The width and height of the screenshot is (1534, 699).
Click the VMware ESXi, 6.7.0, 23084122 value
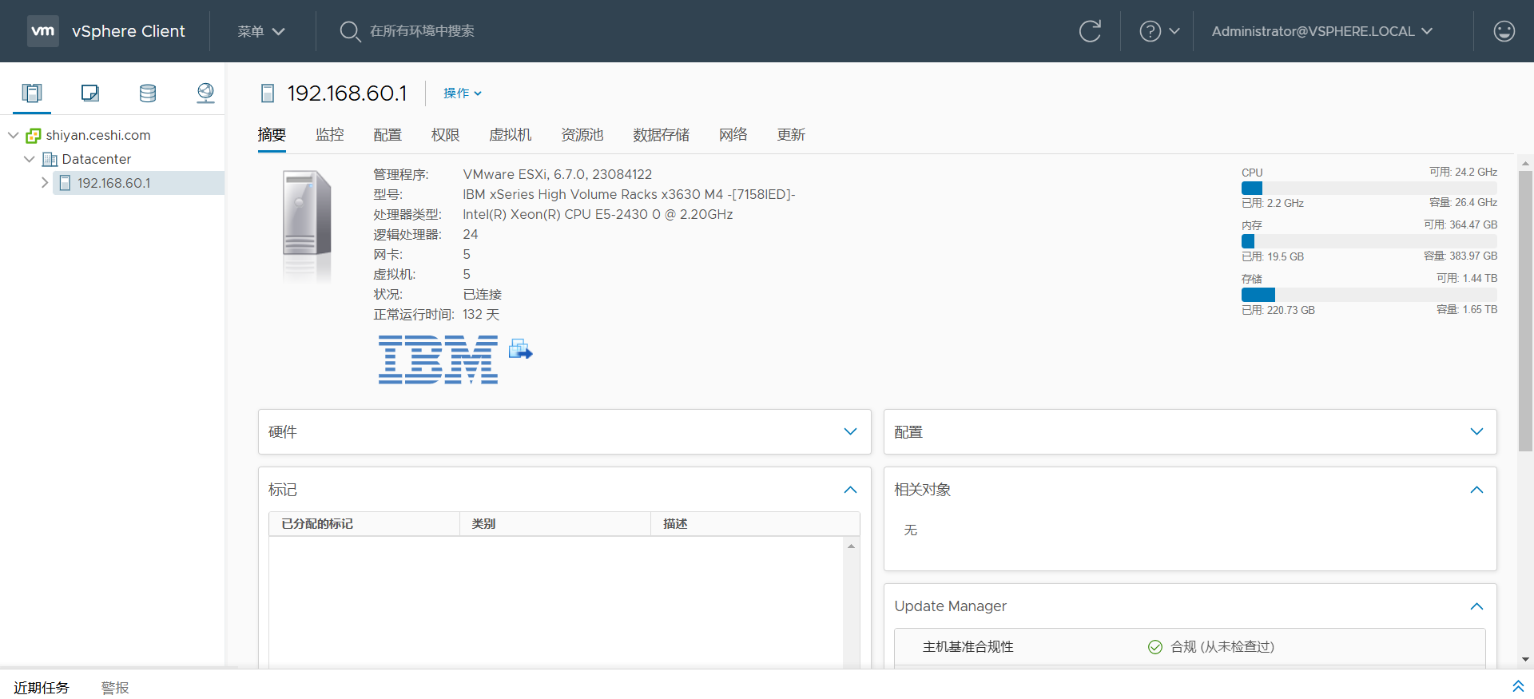[x=558, y=174]
